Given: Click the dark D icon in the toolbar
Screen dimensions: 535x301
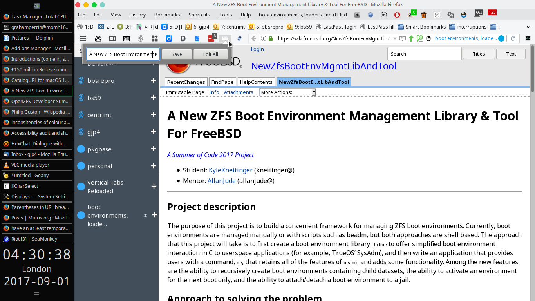Looking at the screenshot, I should click(x=183, y=38).
